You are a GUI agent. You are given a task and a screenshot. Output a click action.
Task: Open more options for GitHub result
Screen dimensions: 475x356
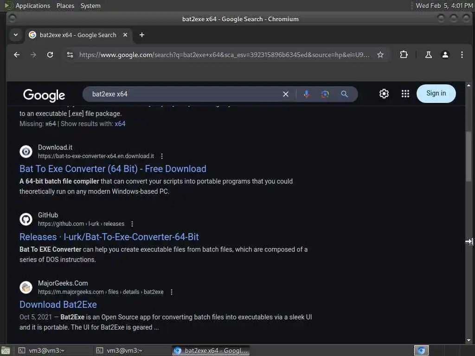coord(132,224)
